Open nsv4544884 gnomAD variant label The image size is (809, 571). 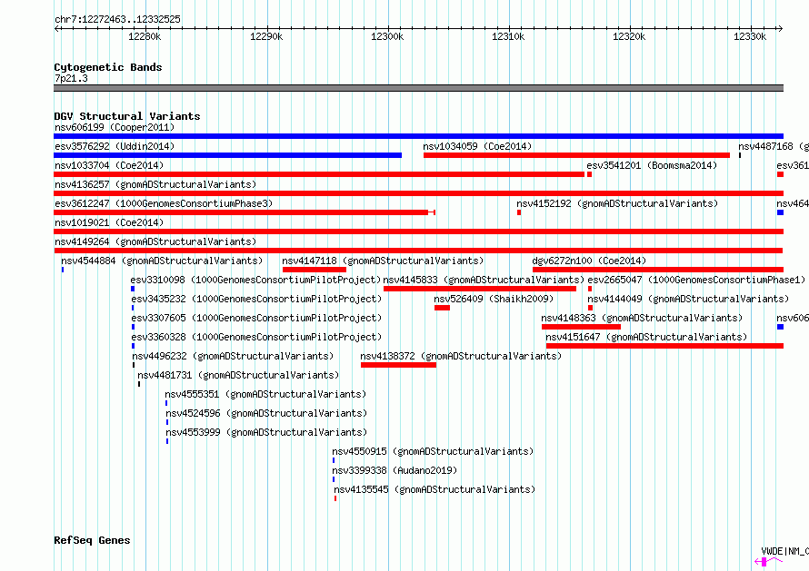(162, 261)
